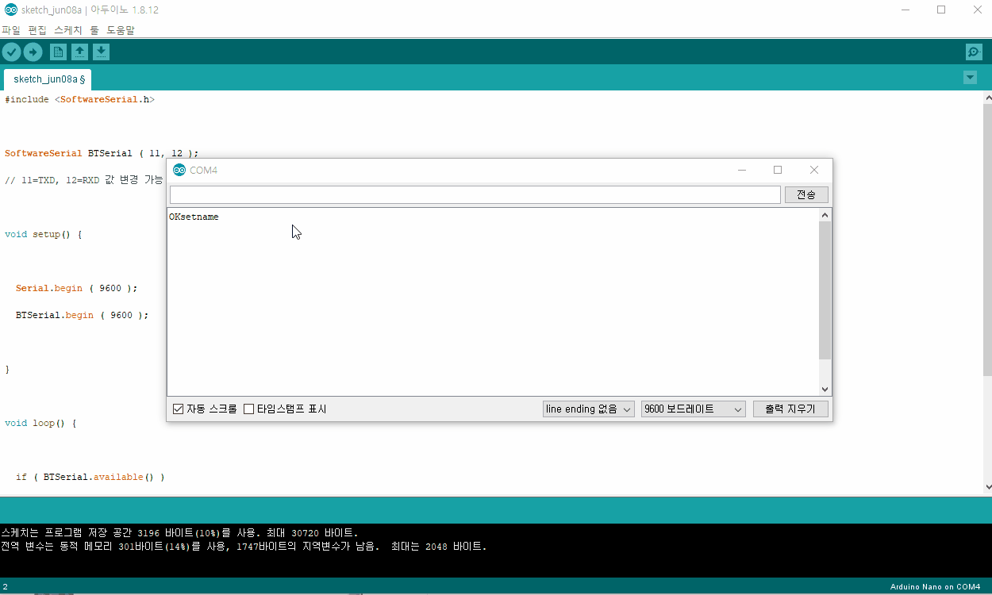Click the Arduino logo in main title bar

[x=10, y=10]
